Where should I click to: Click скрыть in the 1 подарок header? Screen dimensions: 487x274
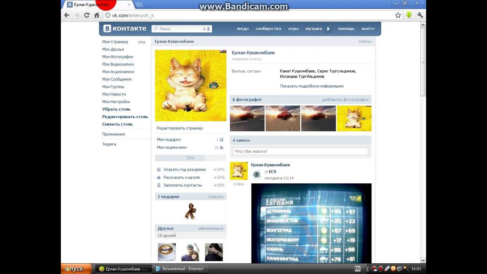pyautogui.click(x=216, y=197)
